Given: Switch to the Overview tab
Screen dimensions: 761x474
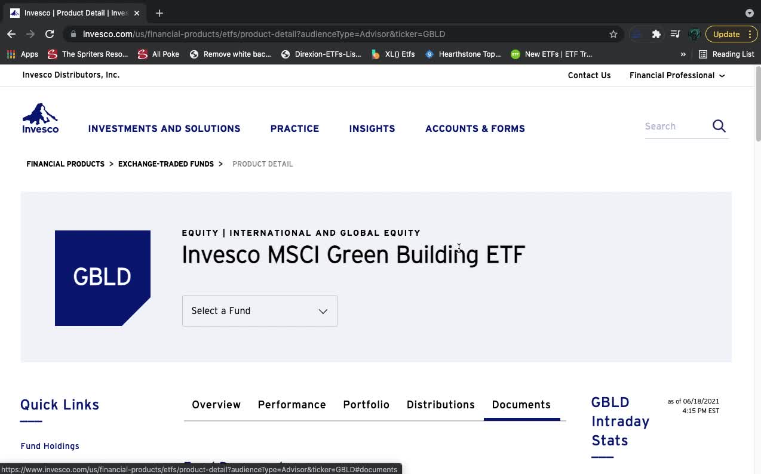Looking at the screenshot, I should 216,405.
